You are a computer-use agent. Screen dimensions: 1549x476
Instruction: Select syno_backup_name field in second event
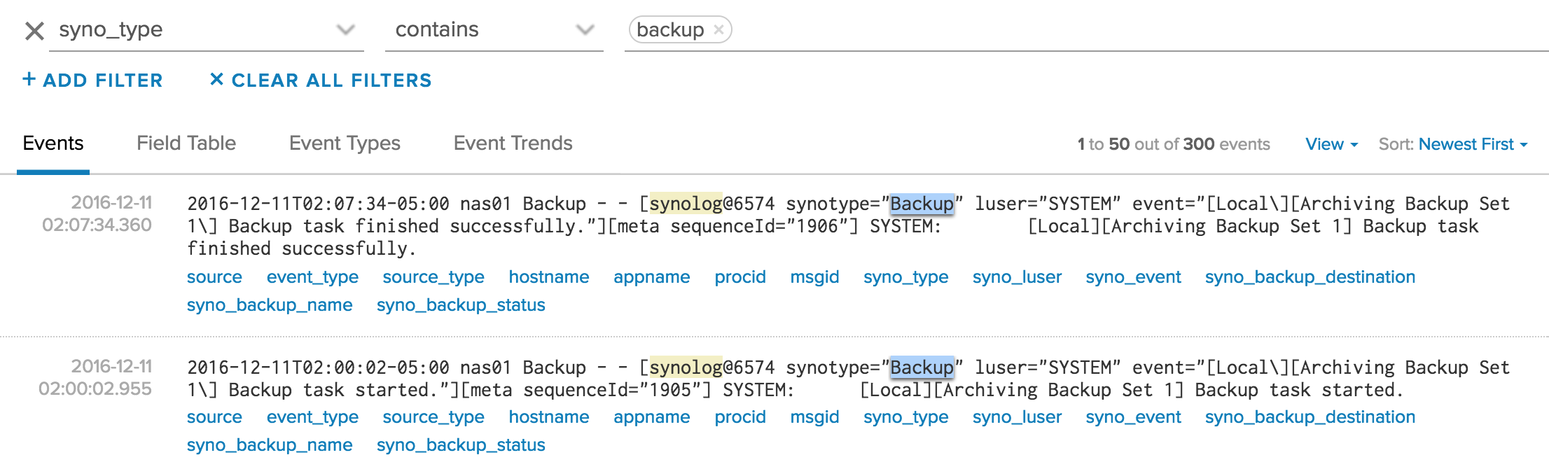(x=270, y=445)
